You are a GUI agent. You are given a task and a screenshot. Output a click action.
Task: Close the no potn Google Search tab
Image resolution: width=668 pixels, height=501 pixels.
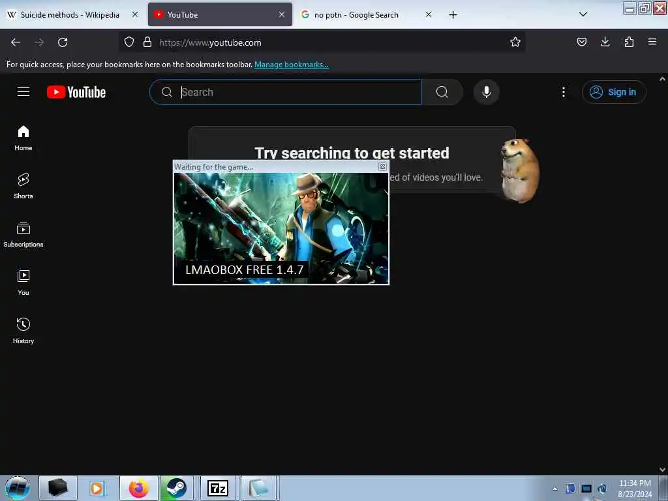click(x=429, y=14)
